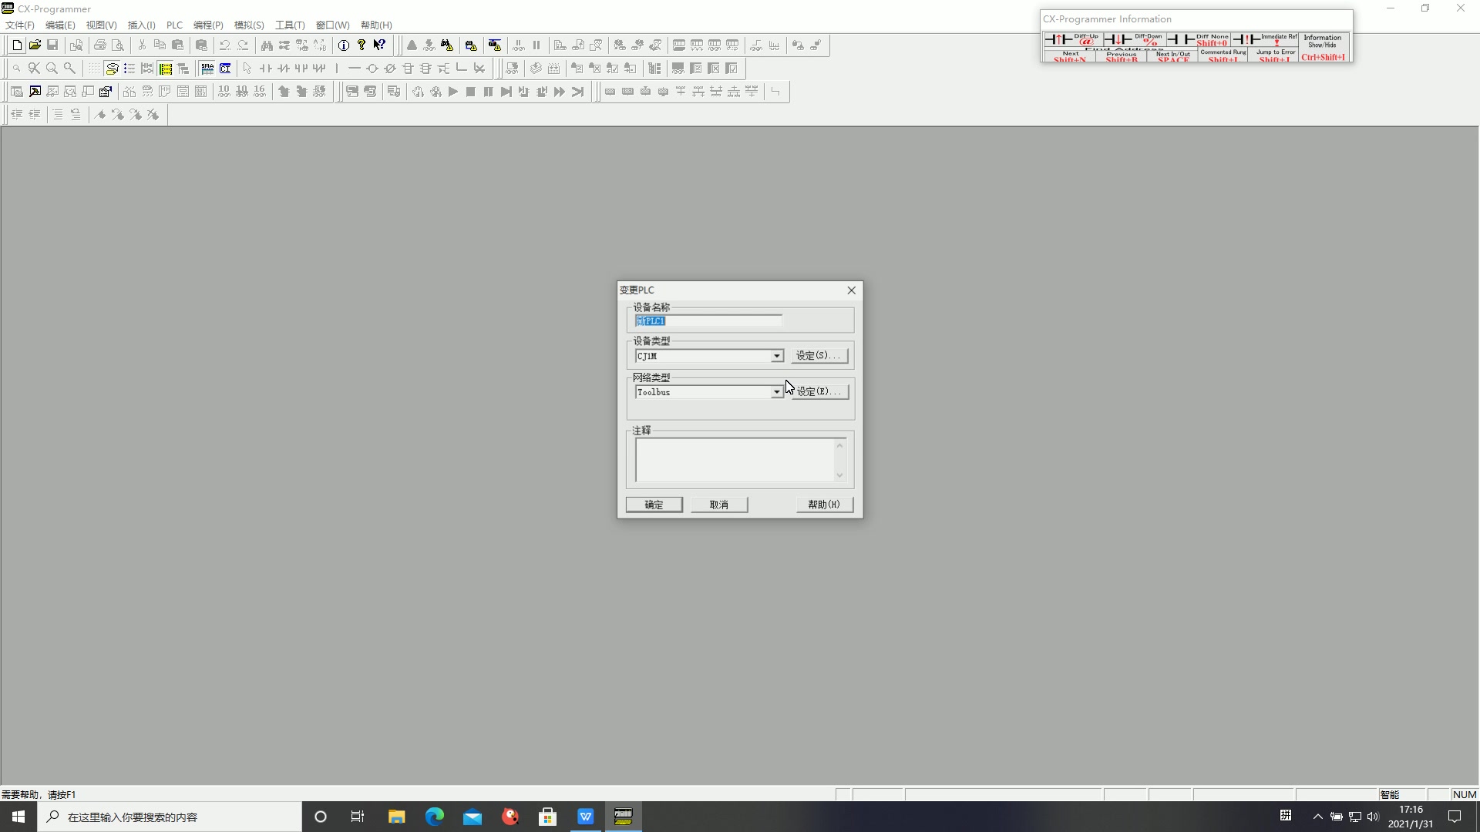The width and height of the screenshot is (1480, 832).
Task: Click the 取消 cancel button
Action: coord(719,505)
